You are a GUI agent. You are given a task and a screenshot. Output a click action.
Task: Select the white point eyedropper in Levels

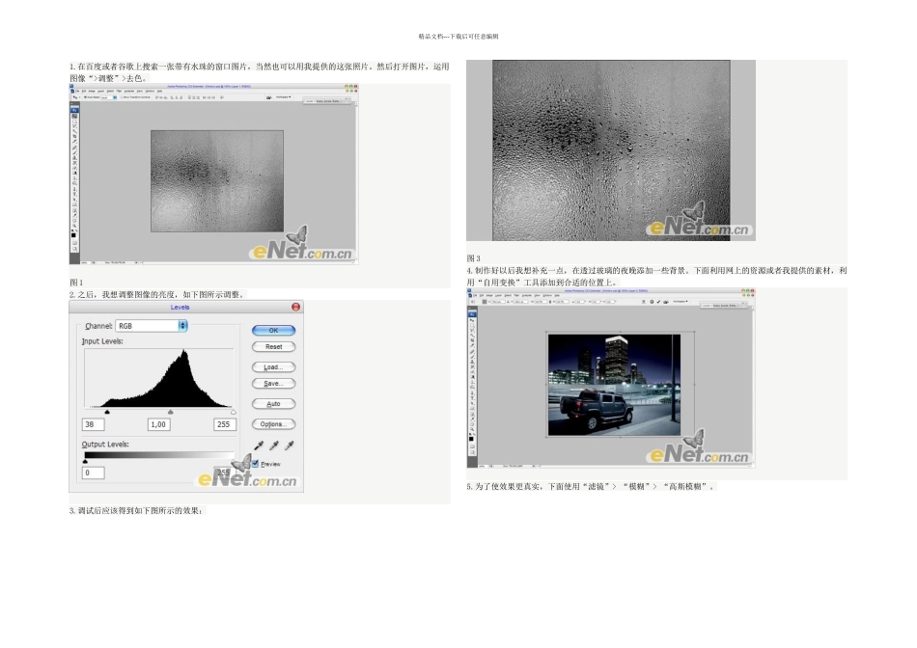point(289,445)
